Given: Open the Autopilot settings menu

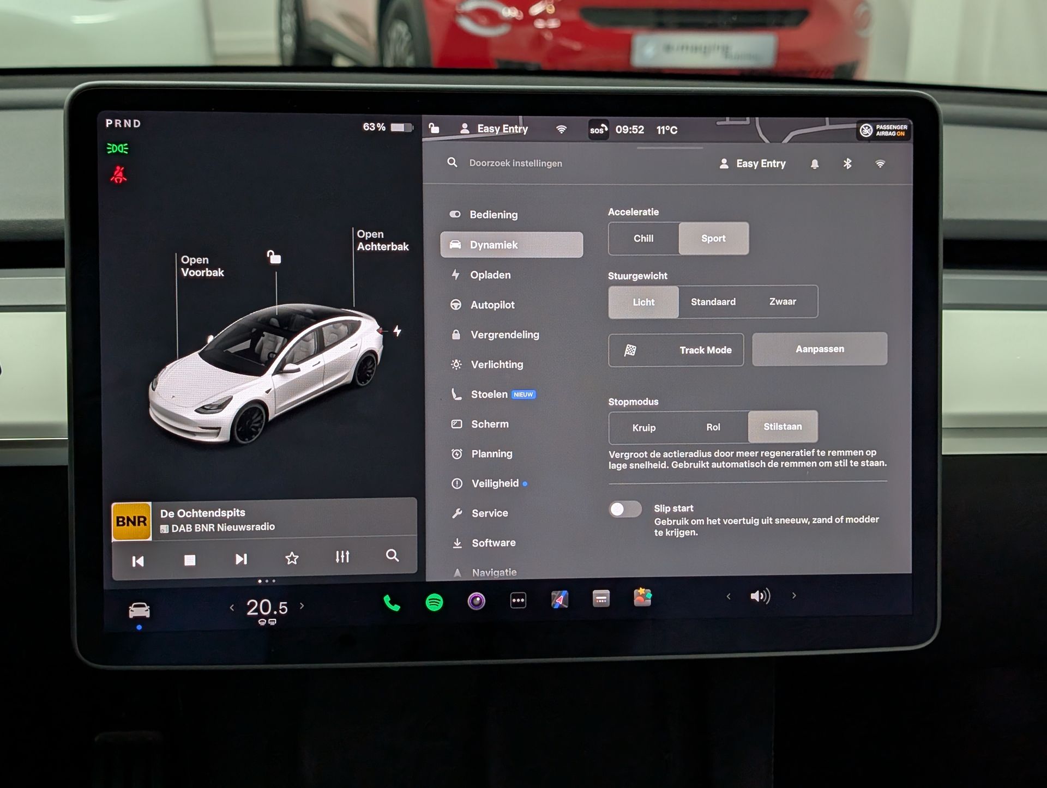Looking at the screenshot, I should pyautogui.click(x=492, y=305).
